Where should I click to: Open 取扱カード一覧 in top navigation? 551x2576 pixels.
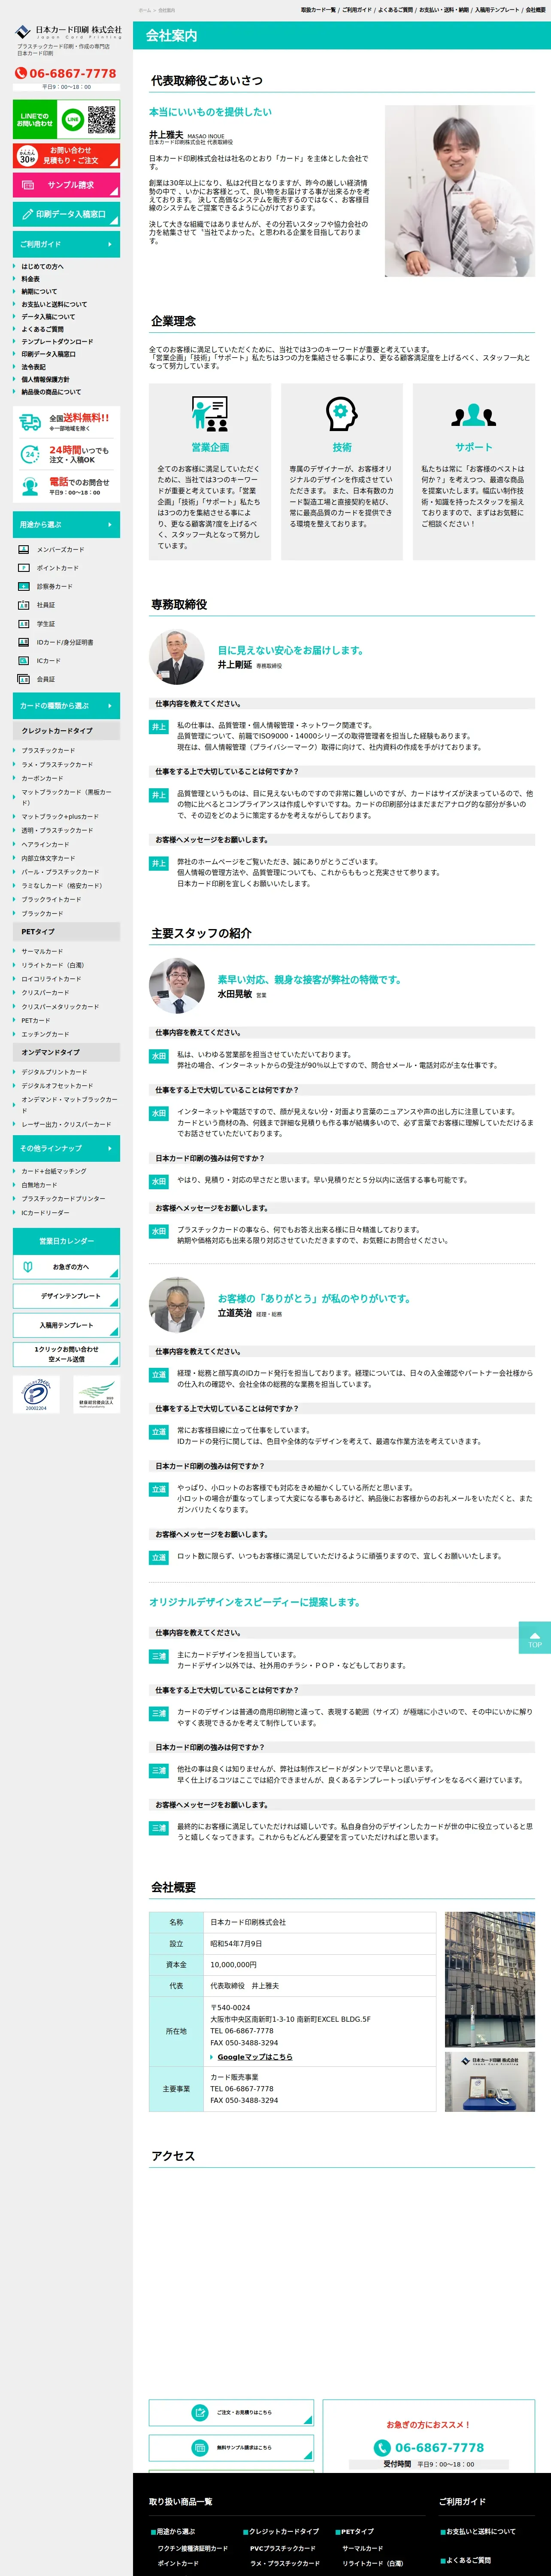click(x=318, y=10)
